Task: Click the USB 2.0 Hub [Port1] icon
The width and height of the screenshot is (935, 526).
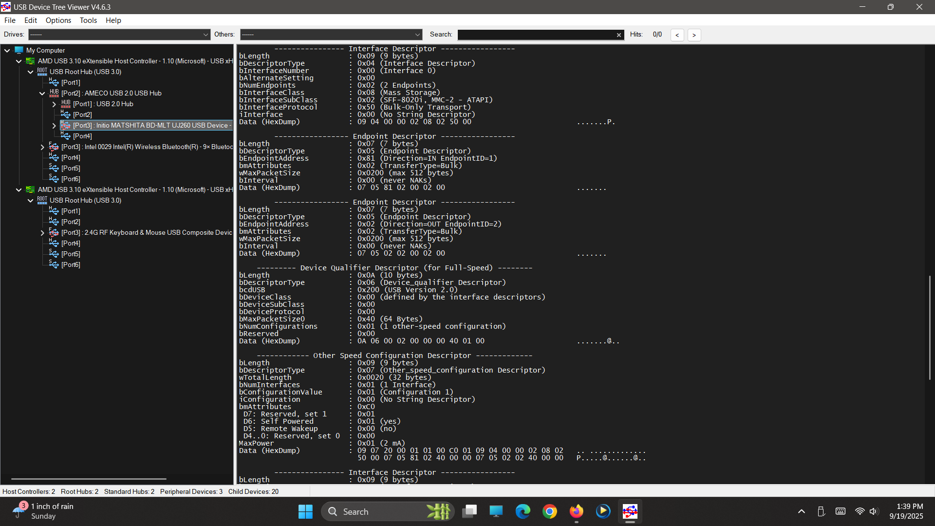Action: pos(66,104)
